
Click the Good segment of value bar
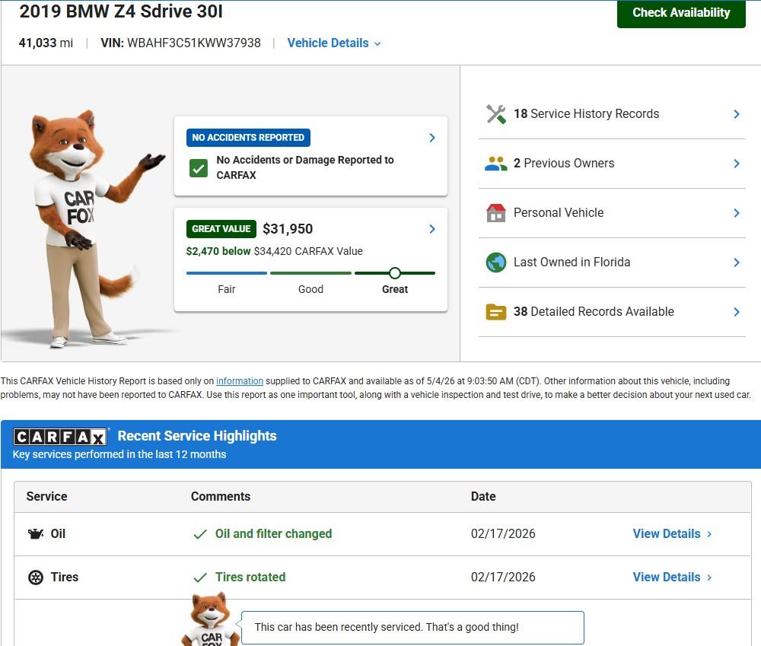[310, 273]
